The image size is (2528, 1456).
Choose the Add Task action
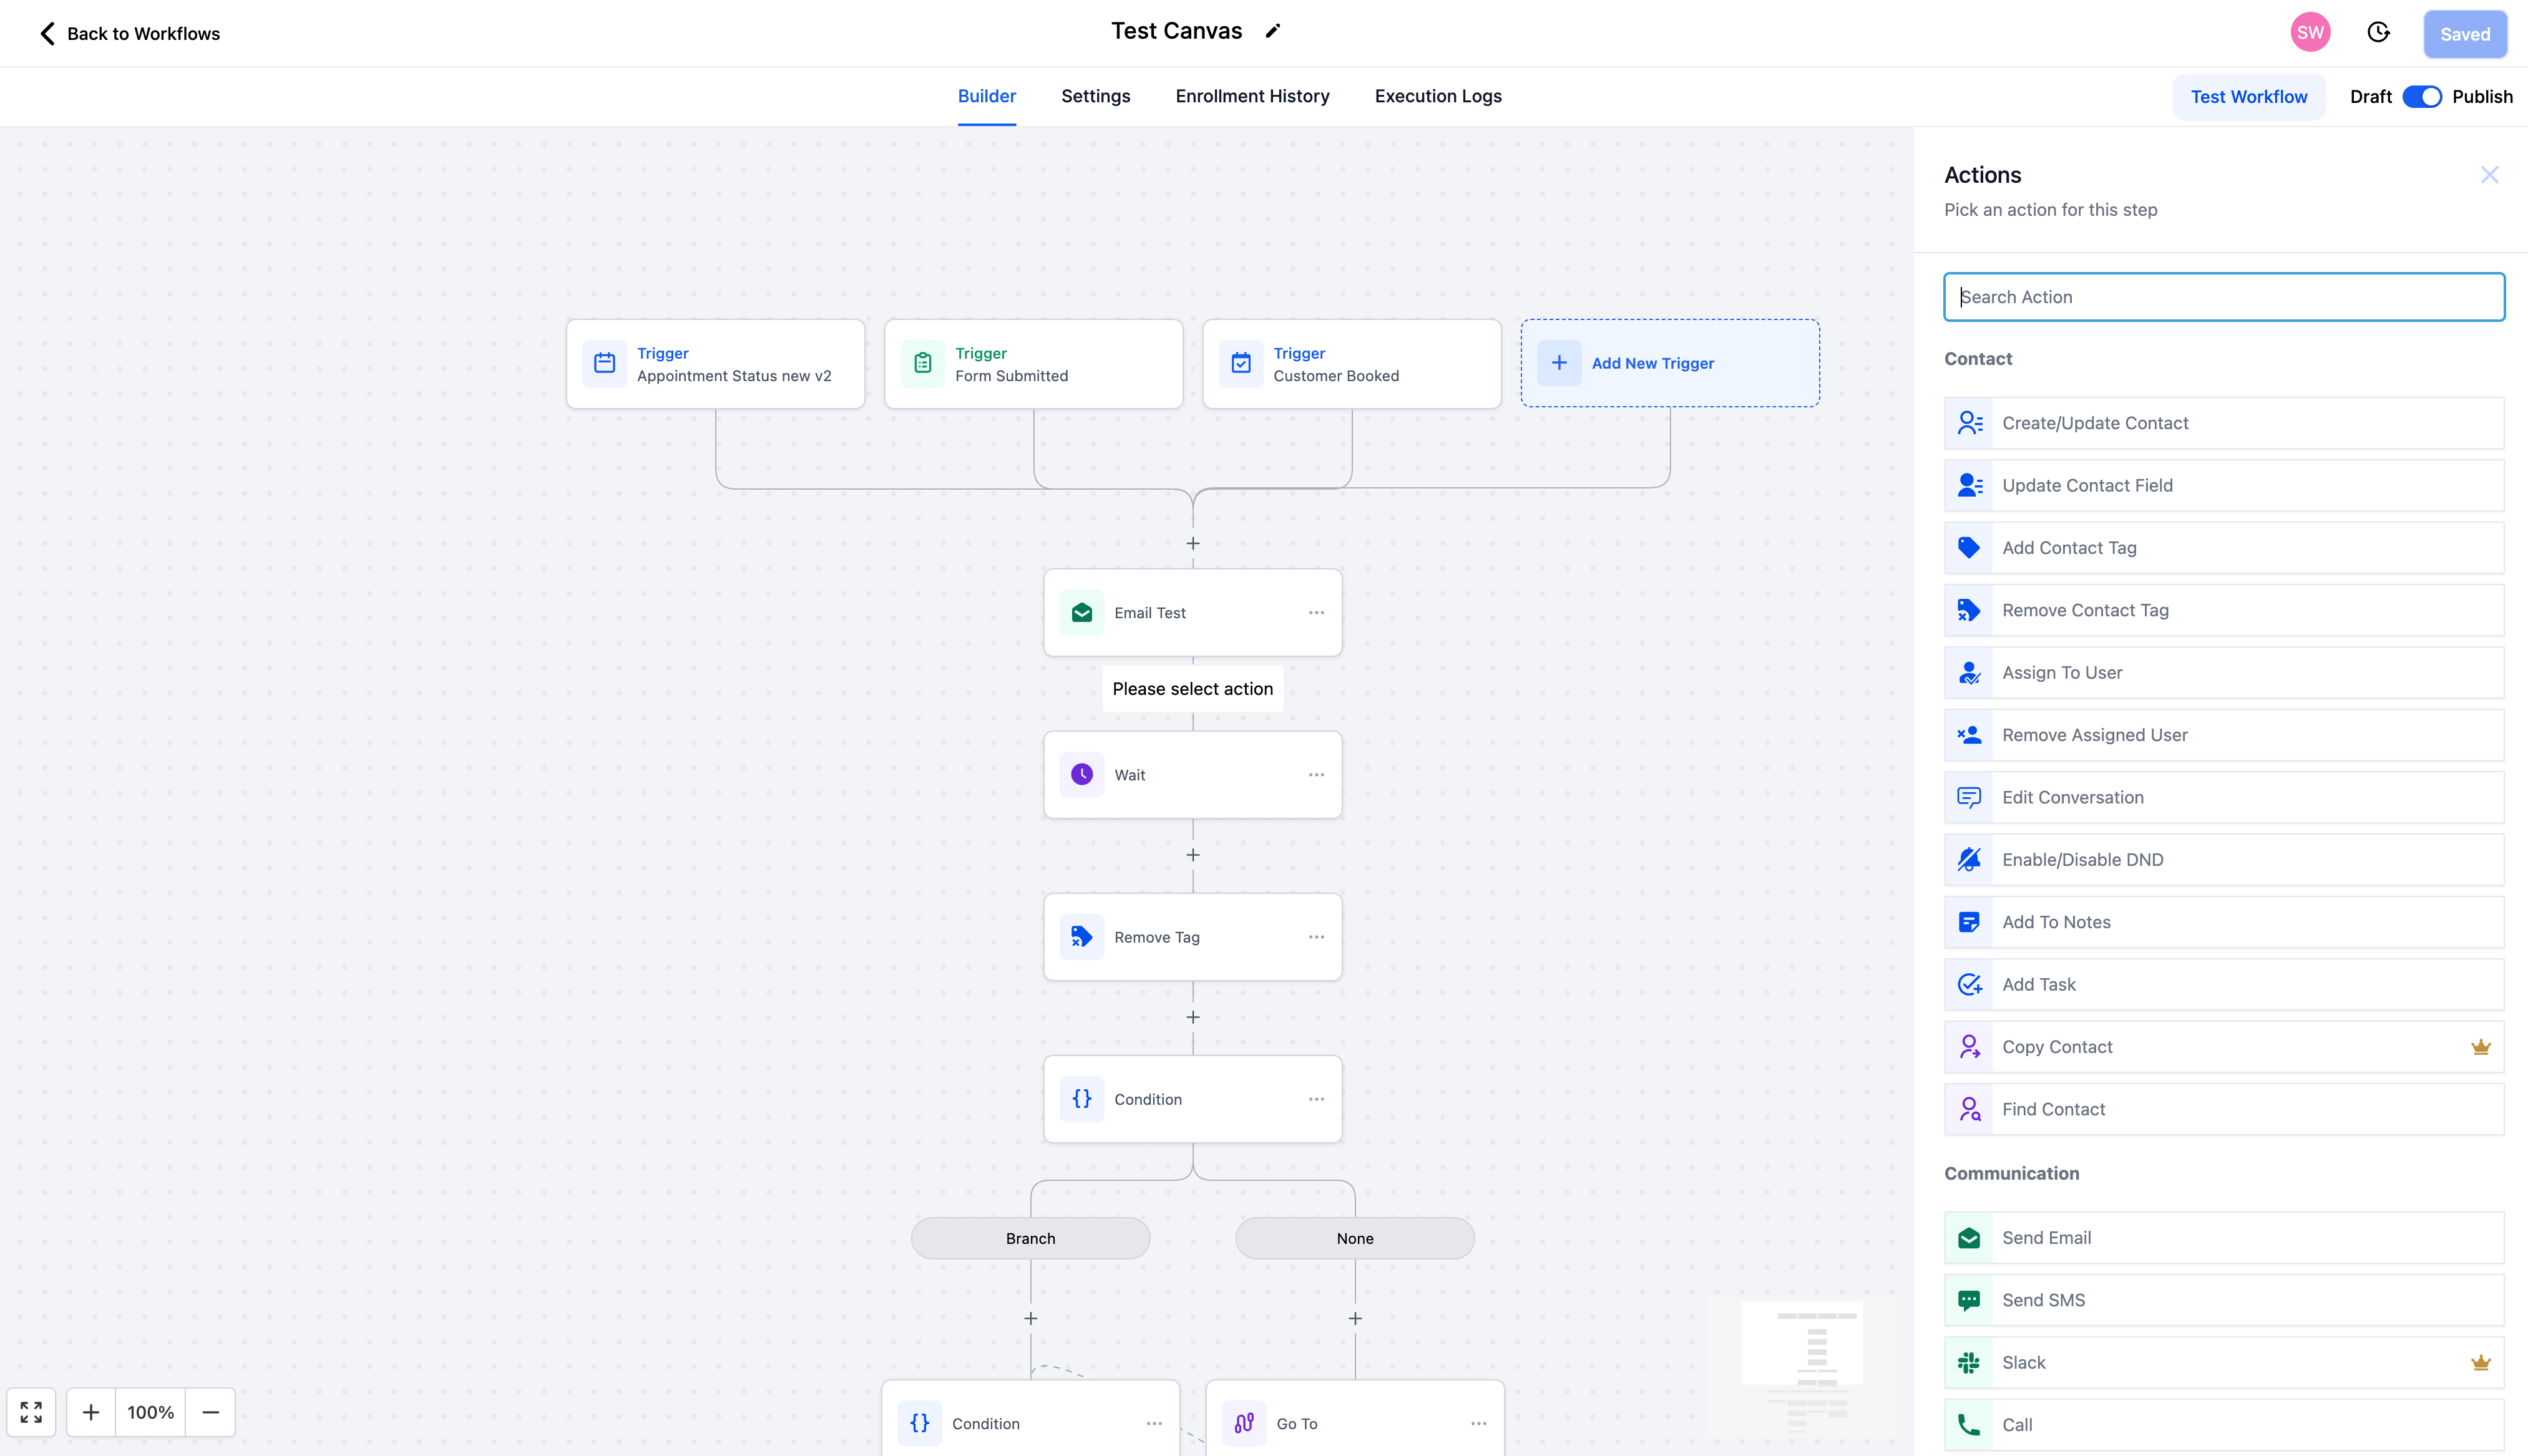tap(2223, 985)
